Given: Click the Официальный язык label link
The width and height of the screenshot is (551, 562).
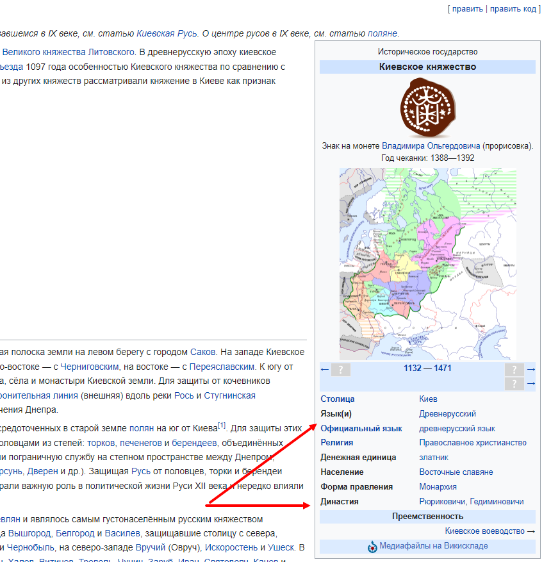Looking at the screenshot, I should click(361, 428).
